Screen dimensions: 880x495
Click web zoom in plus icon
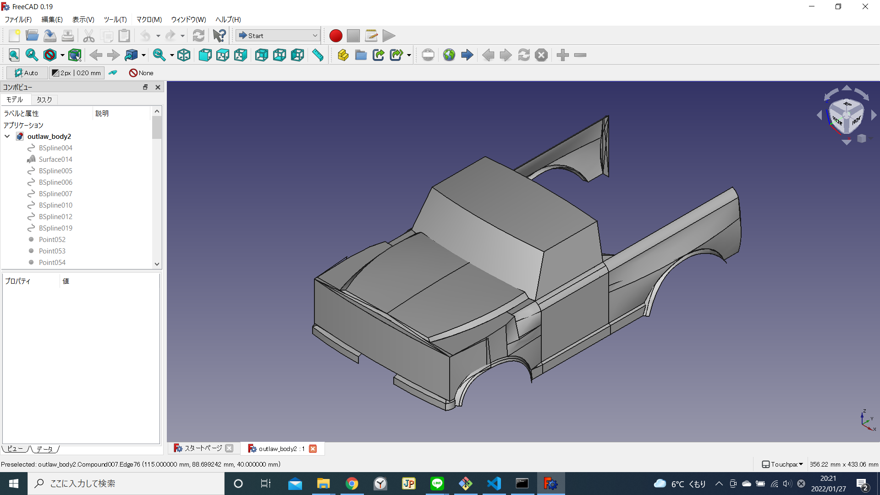(562, 55)
